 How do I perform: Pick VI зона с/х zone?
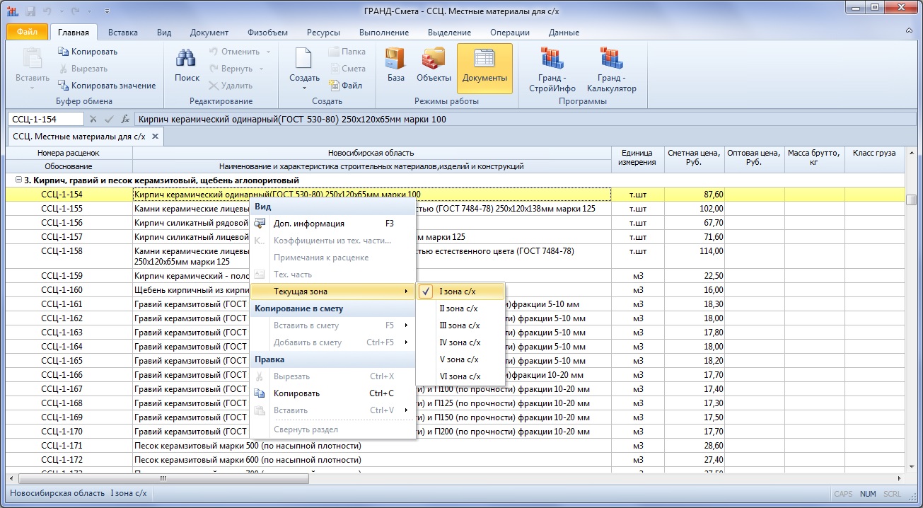[460, 376]
